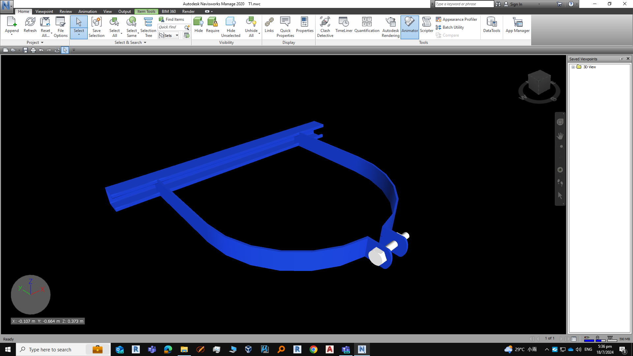The height and width of the screenshot is (356, 633).
Task: Click Unhide All in the Visibility panel
Action: (x=251, y=26)
